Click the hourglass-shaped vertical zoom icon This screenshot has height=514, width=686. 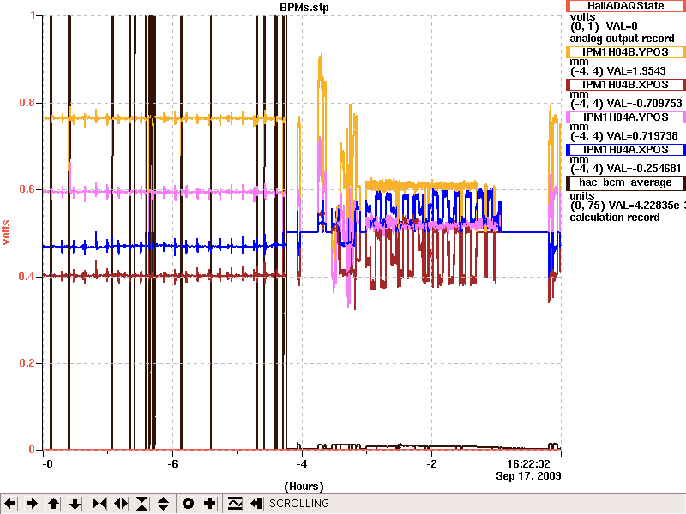click(x=142, y=504)
